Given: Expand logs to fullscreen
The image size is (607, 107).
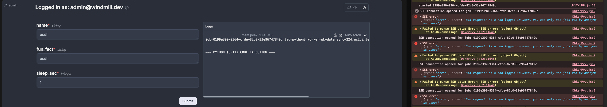Looking at the screenshot, I should [341, 35].
